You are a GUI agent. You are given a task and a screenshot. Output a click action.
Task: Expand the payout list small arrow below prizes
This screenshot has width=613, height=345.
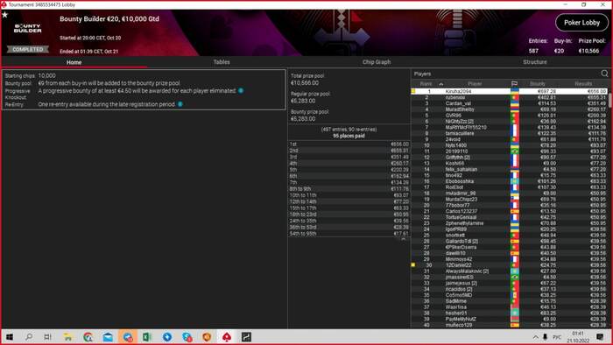pos(404,239)
